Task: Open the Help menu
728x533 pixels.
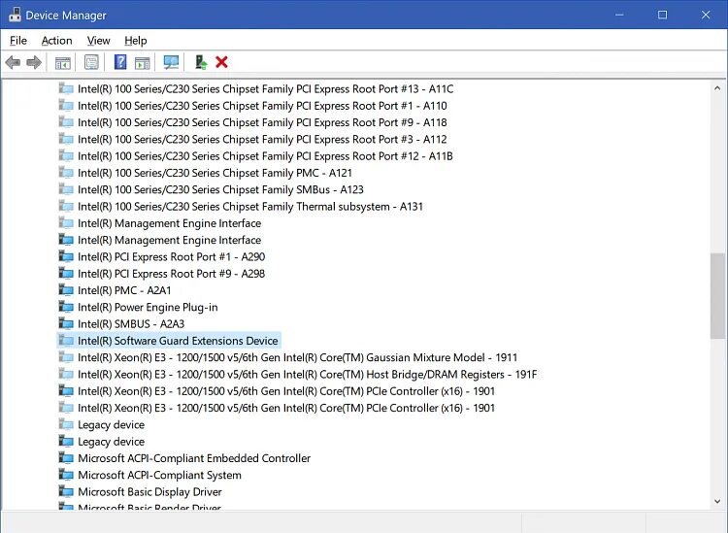Action: tap(136, 41)
